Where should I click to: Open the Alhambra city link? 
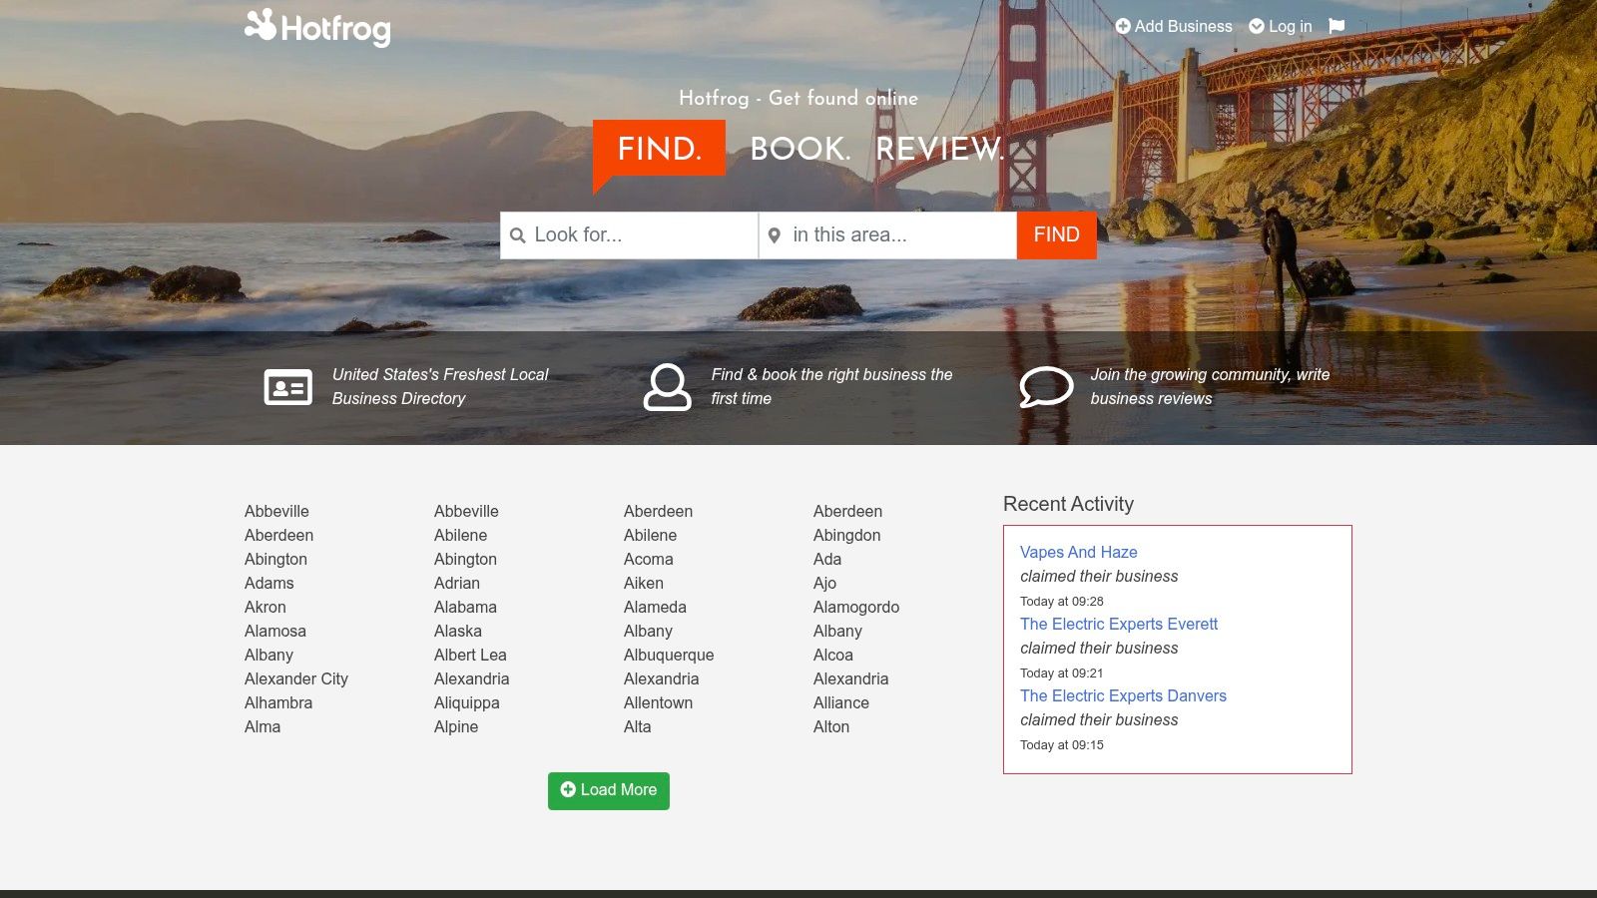278,702
